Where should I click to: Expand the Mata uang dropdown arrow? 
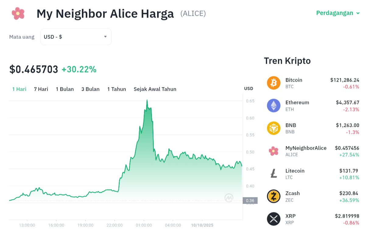(x=105, y=36)
